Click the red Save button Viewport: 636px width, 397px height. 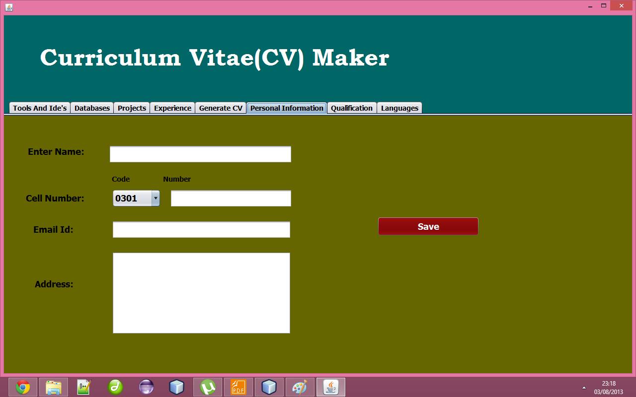pos(428,226)
